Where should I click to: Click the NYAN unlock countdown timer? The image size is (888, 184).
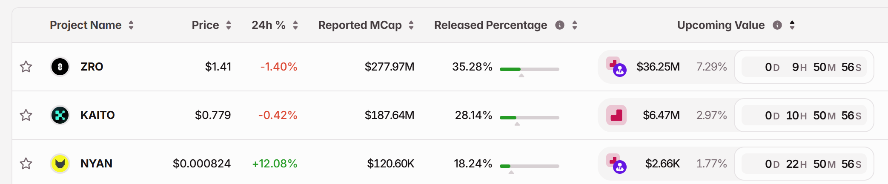[x=804, y=164]
